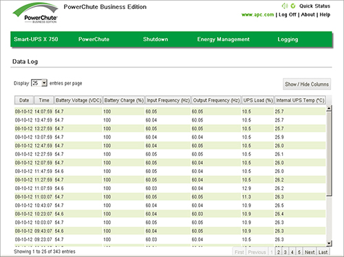
Task: Open the Shutdown menu
Action: [155, 39]
